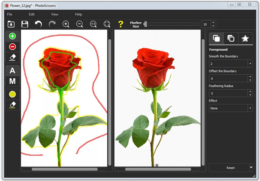Viewport: 260px width, 181px height.
Task: Toggle the A automatic mode button
Action: (x=12, y=70)
